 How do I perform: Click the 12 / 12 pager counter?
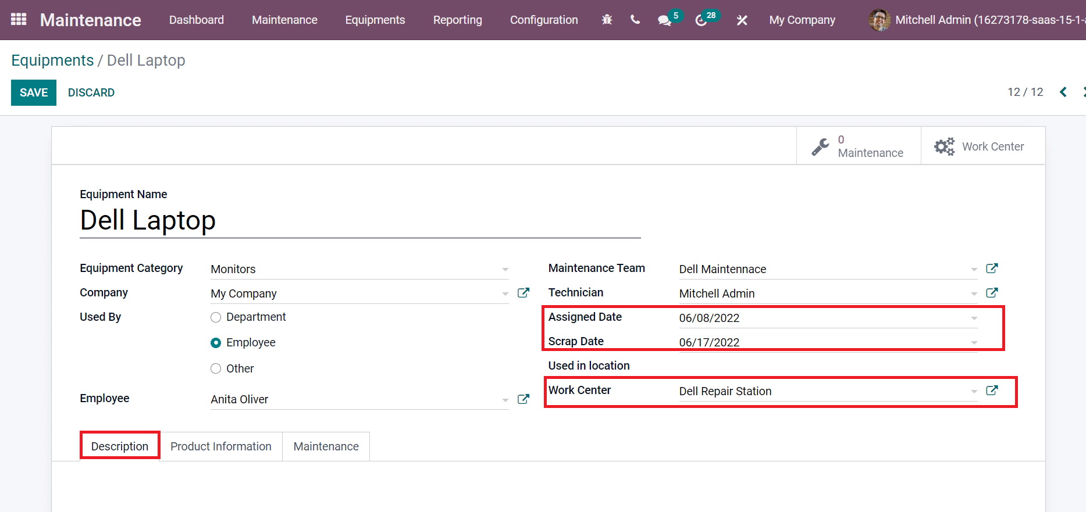click(x=1026, y=92)
